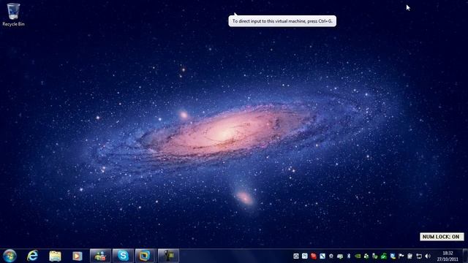Viewport: 468px width, 263px height.
Task: Click the NUM LOCK: ON indicator
Action: pyautogui.click(x=442, y=237)
